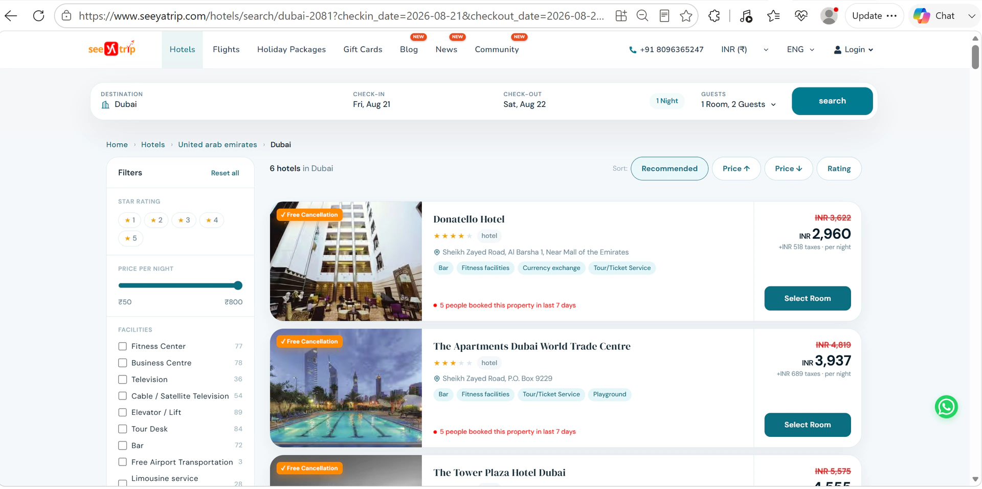Viewport: 982px width, 489px height.
Task: Check the Tour Desk filter
Action: (x=123, y=429)
